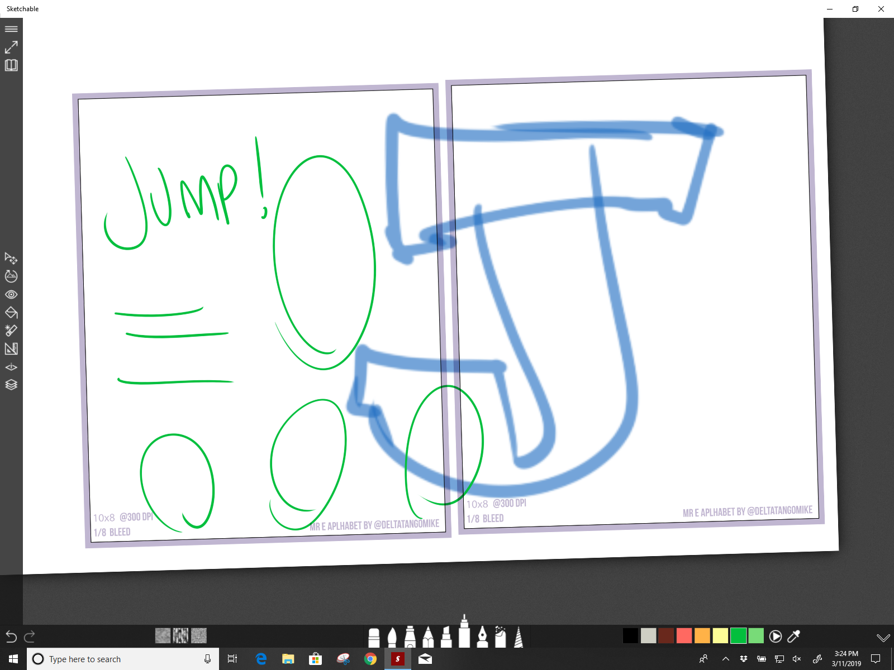Open the People icon in the tray
Viewport: 894px width, 670px height.
click(703, 659)
